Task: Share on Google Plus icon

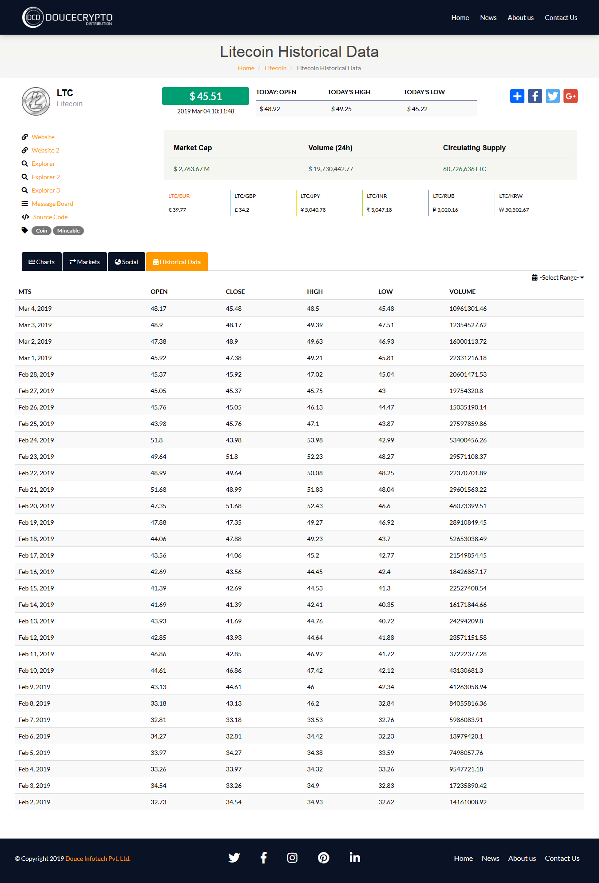Action: (571, 96)
